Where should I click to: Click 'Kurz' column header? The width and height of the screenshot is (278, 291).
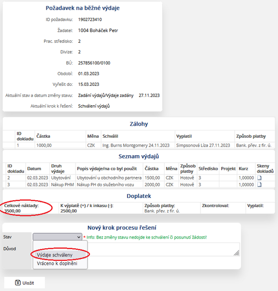tap(243, 168)
